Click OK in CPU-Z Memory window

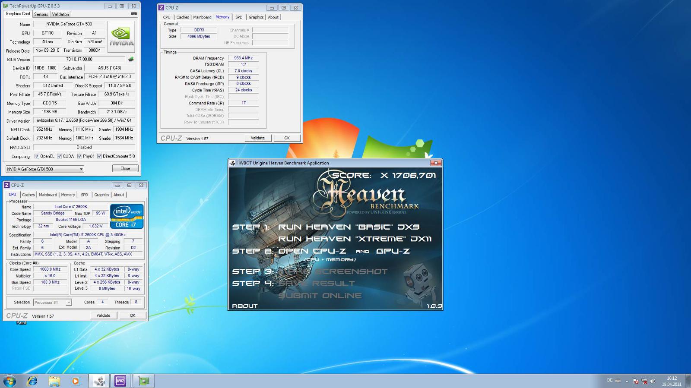[x=287, y=138]
